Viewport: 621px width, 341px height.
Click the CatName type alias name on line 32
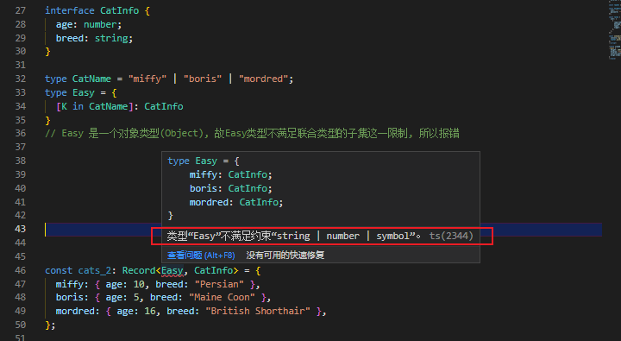(x=91, y=79)
